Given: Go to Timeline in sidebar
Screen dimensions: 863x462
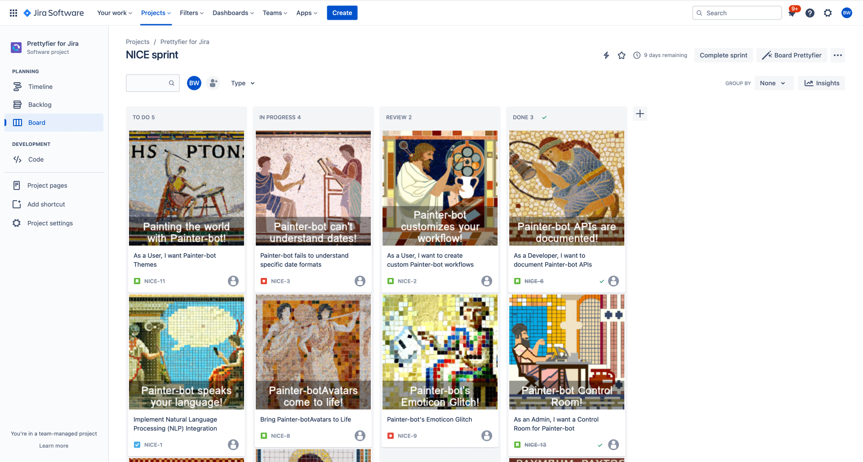Looking at the screenshot, I should pos(54,87).
